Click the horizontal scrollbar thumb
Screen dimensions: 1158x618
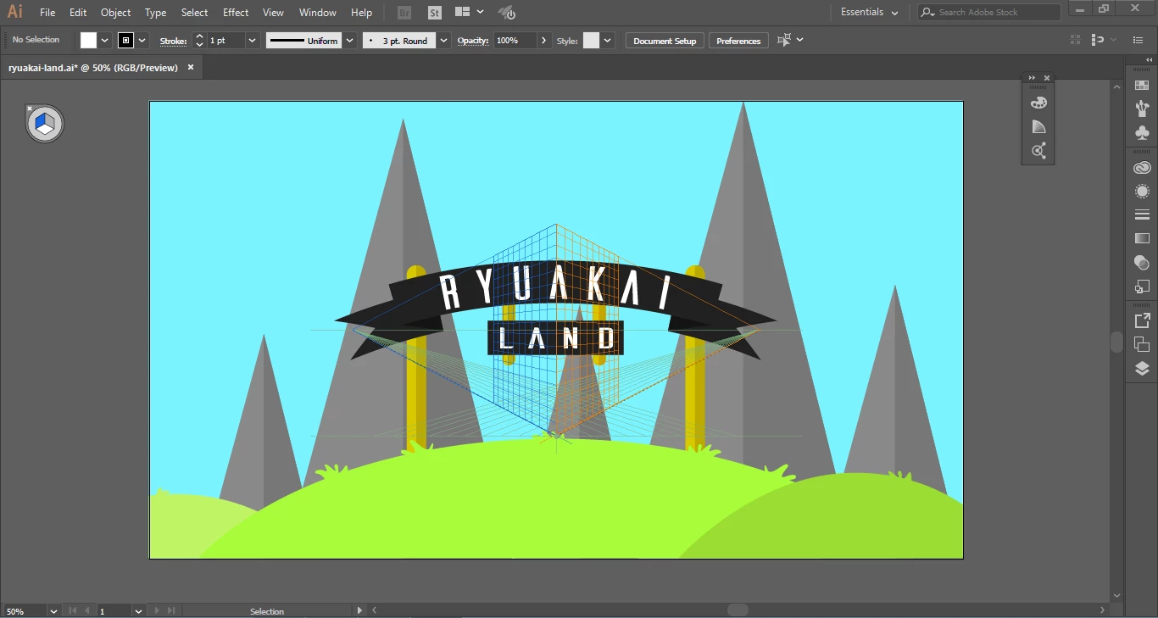[738, 610]
